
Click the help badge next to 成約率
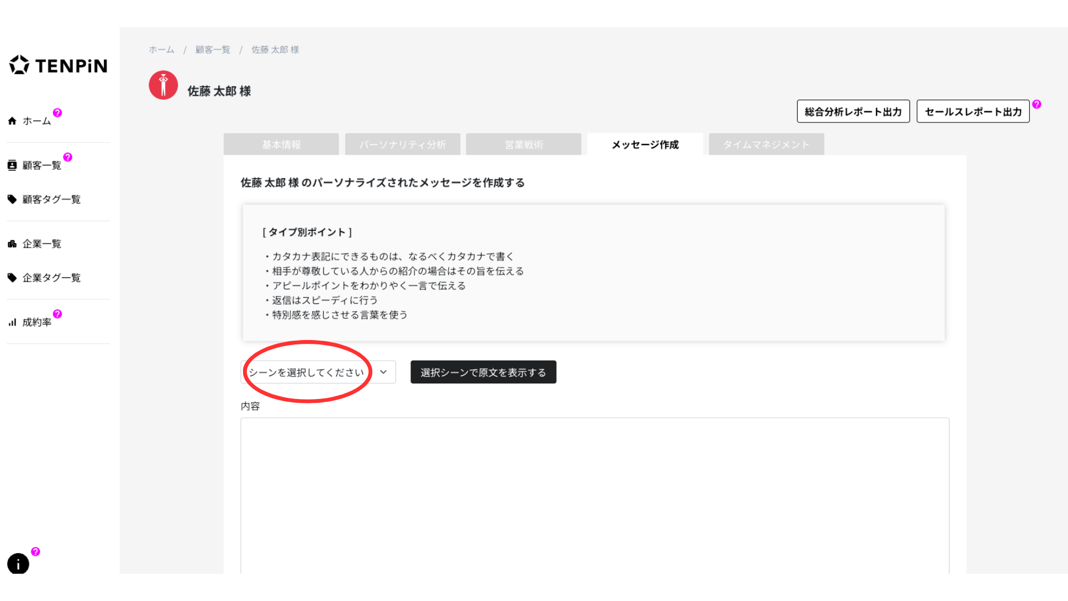click(x=57, y=314)
